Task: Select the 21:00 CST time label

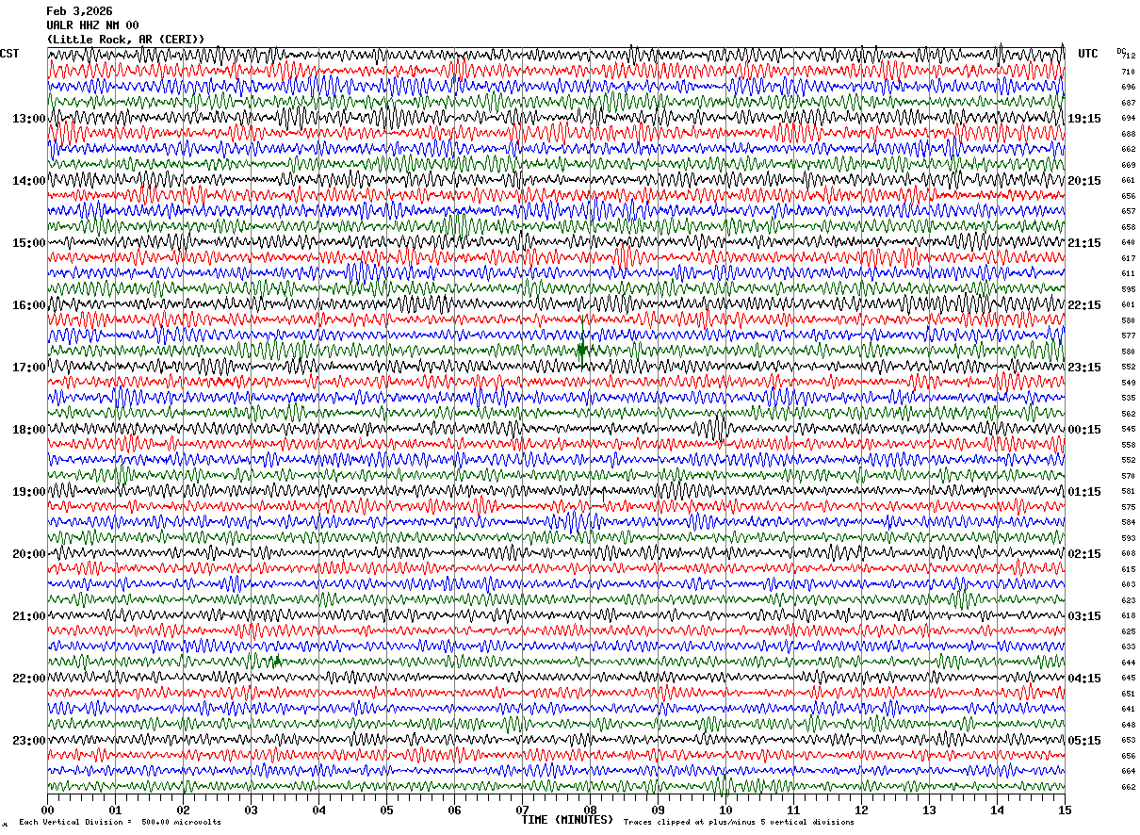Action: [28, 616]
